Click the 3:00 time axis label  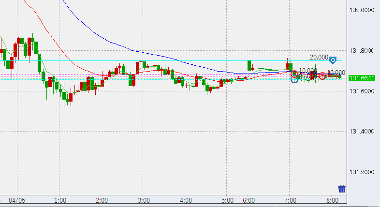(144, 200)
